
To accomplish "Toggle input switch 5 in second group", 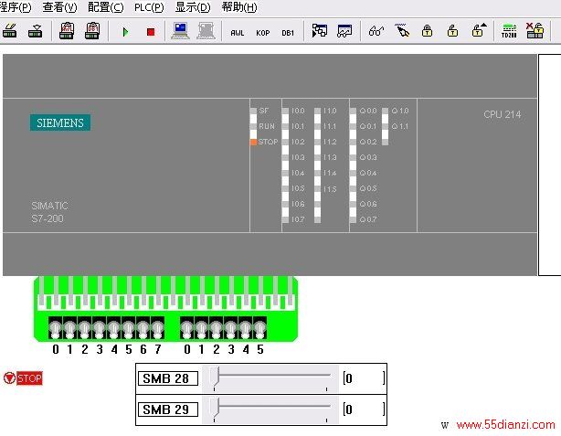I will (260, 328).
